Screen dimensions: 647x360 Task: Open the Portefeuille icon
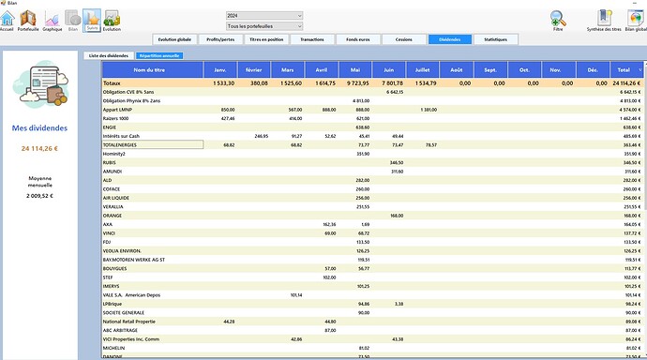(28, 21)
